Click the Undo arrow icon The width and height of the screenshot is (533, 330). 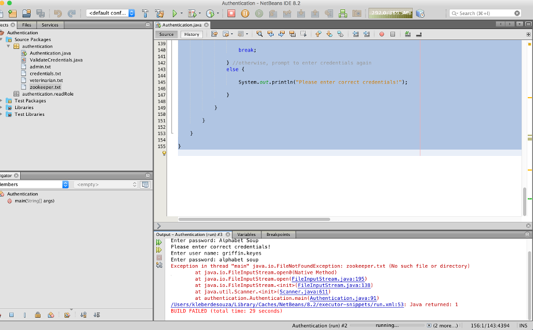[x=58, y=14]
